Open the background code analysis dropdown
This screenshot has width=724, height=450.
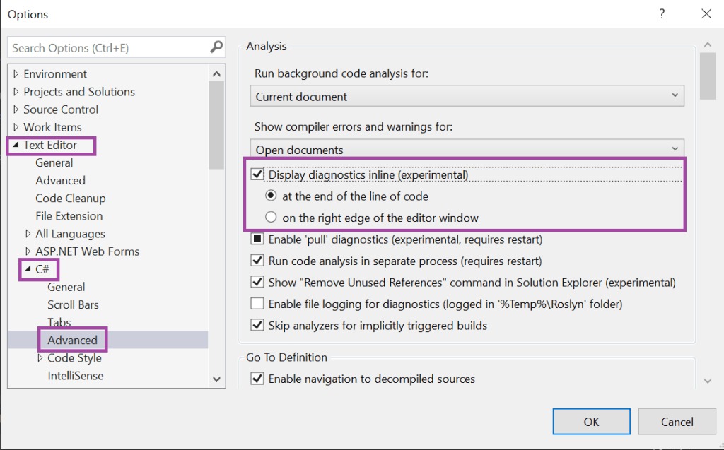click(467, 96)
